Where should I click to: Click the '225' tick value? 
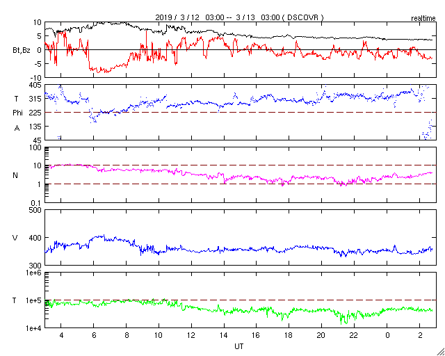[x=35, y=113]
